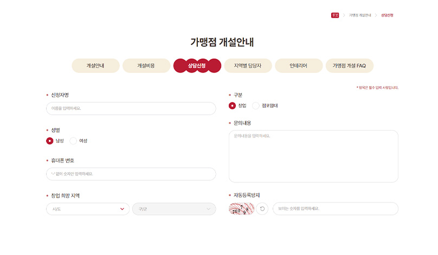Go to the 인테리어 tab
Viewport: 438px width, 255px height.
tap(299, 66)
